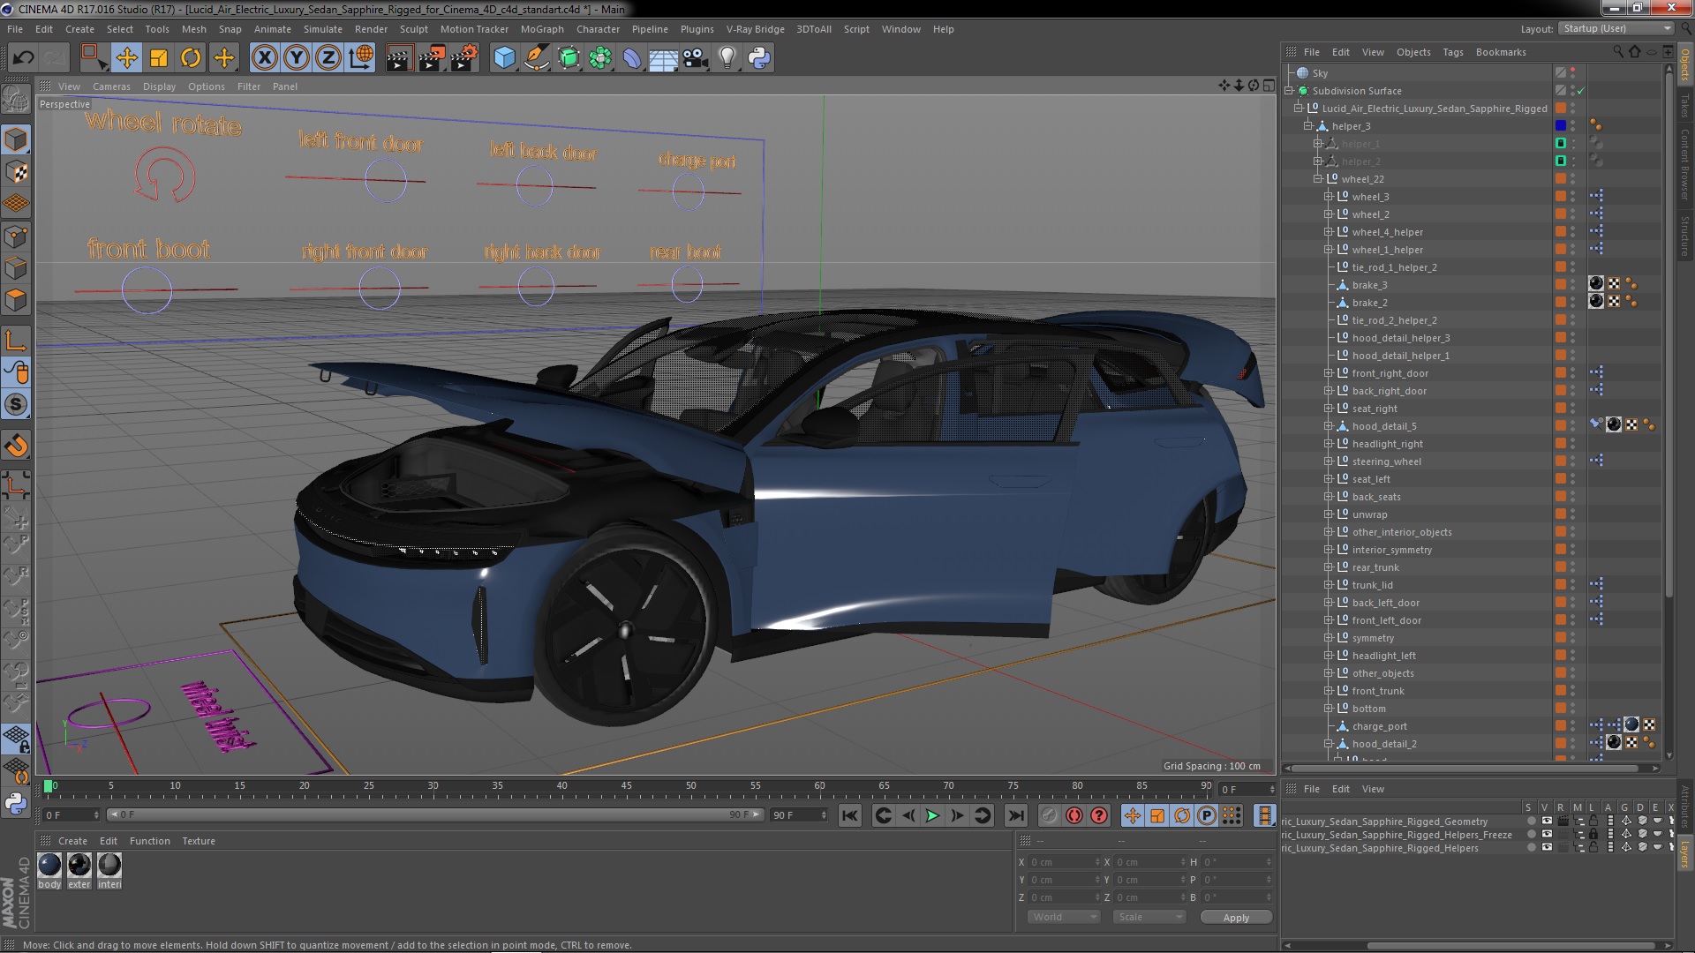
Task: Toggle X axis lock
Action: (264, 58)
